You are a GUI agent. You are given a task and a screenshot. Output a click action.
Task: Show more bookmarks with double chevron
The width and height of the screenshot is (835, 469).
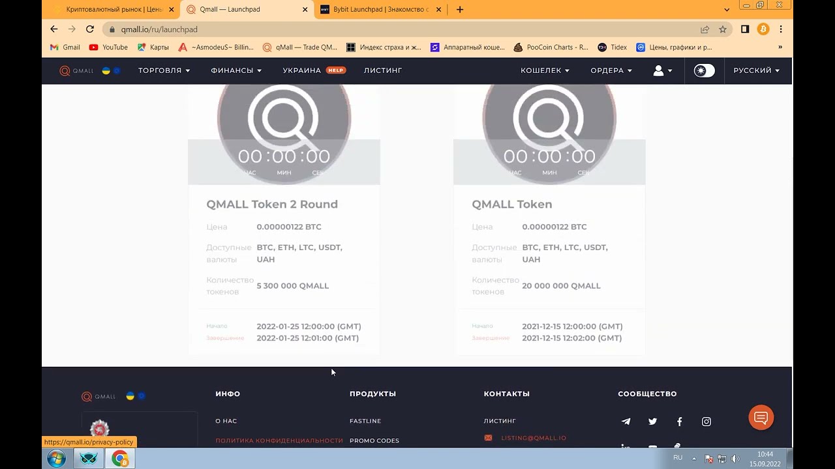click(780, 48)
